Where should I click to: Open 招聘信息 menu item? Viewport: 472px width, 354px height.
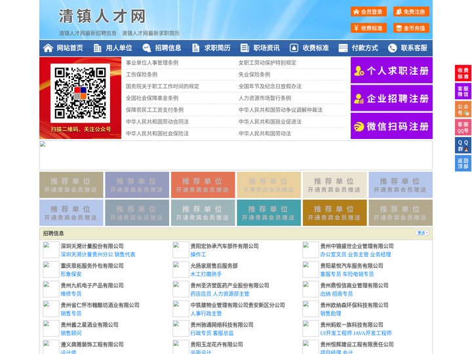click(168, 48)
